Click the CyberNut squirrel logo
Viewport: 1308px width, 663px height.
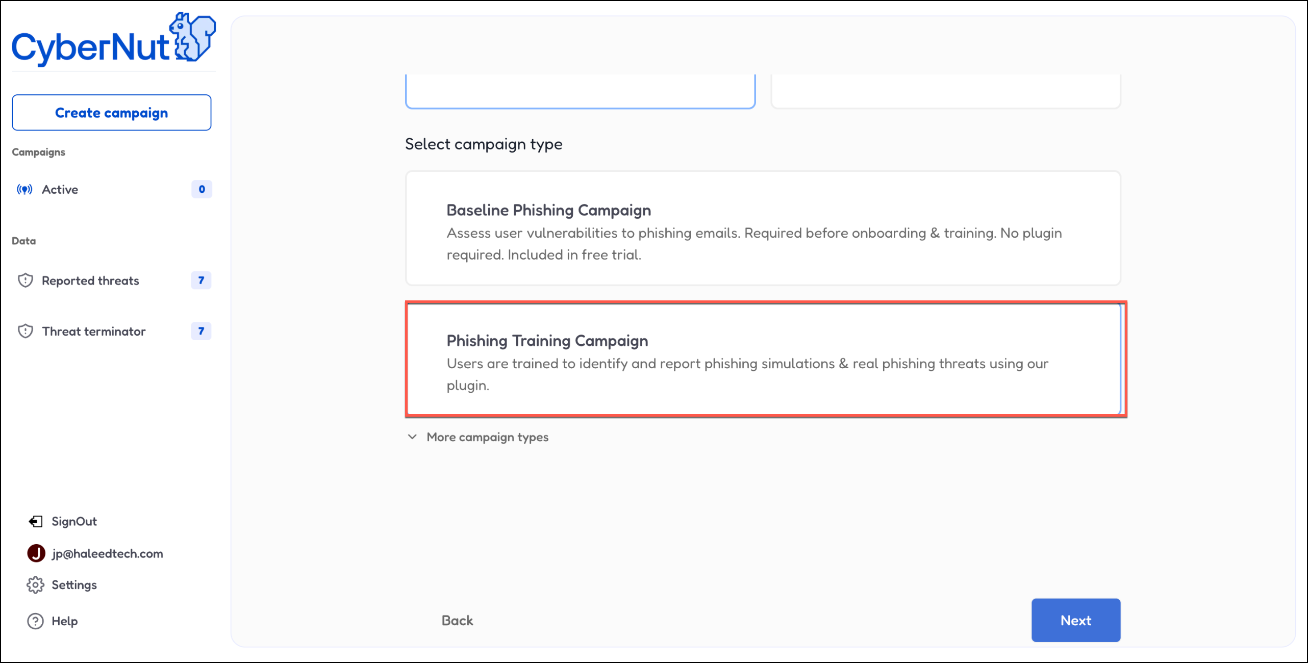click(193, 38)
